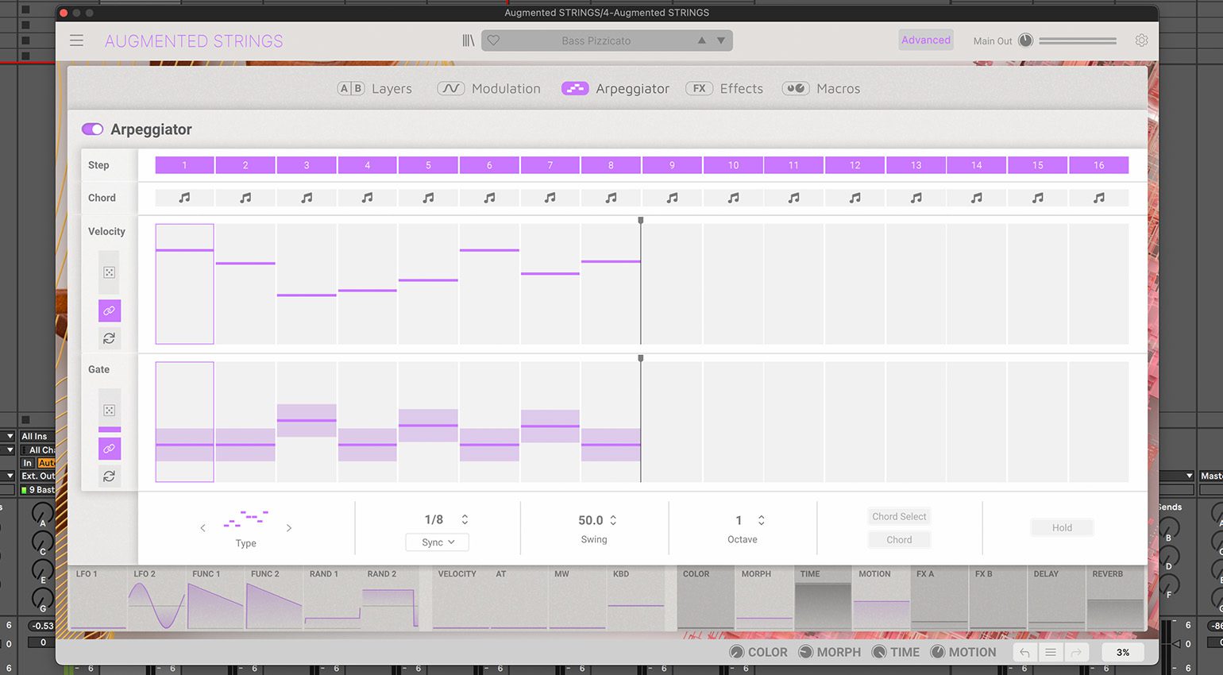This screenshot has width=1223, height=675.
Task: Expand All Ins dropdown in Ableton track
Action: coord(10,436)
